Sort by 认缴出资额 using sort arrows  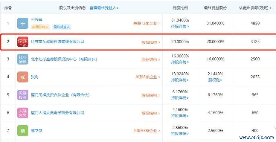pos(270,8)
